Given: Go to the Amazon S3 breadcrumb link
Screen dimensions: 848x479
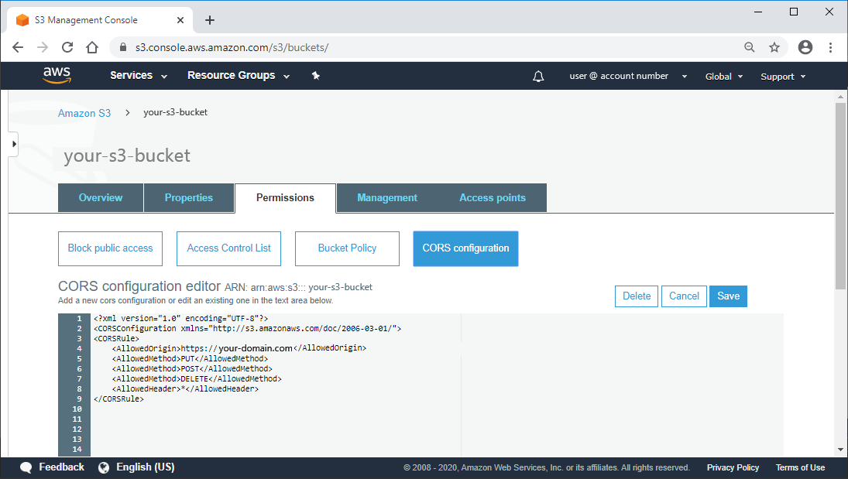Looking at the screenshot, I should (x=84, y=113).
